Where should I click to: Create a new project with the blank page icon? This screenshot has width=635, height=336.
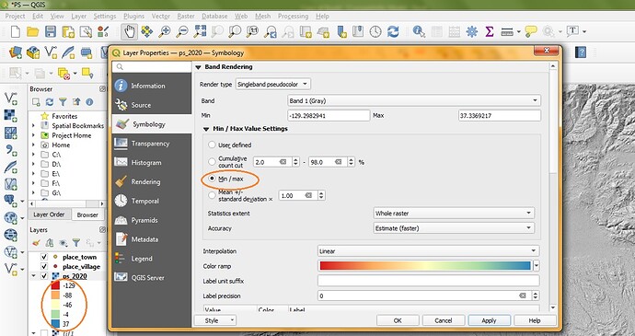(16, 31)
